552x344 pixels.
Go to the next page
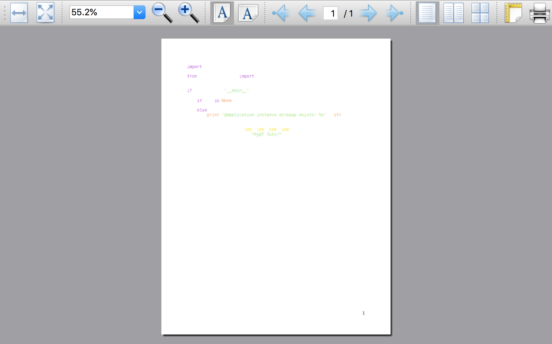point(368,13)
